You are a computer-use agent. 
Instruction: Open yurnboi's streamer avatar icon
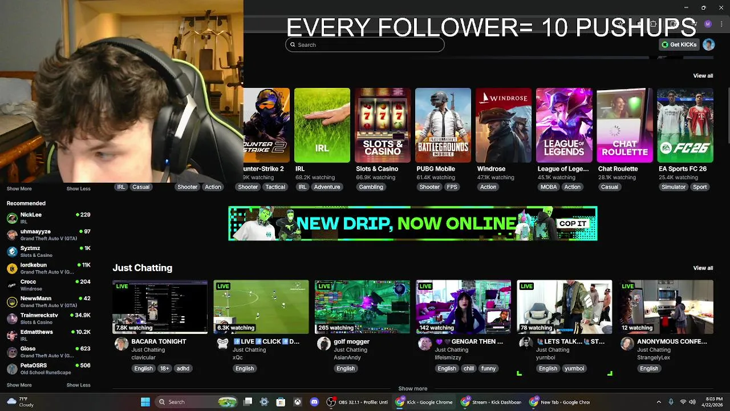click(x=526, y=344)
